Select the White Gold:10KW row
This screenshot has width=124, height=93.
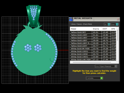93,54
